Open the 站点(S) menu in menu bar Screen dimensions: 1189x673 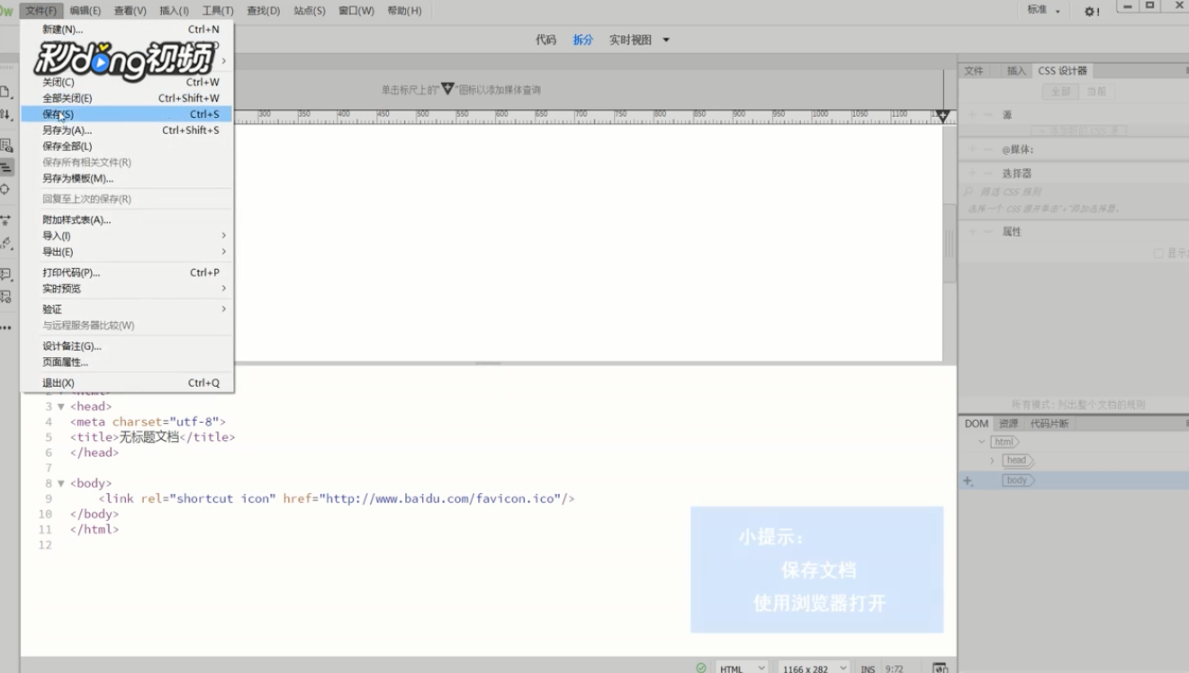click(x=310, y=11)
